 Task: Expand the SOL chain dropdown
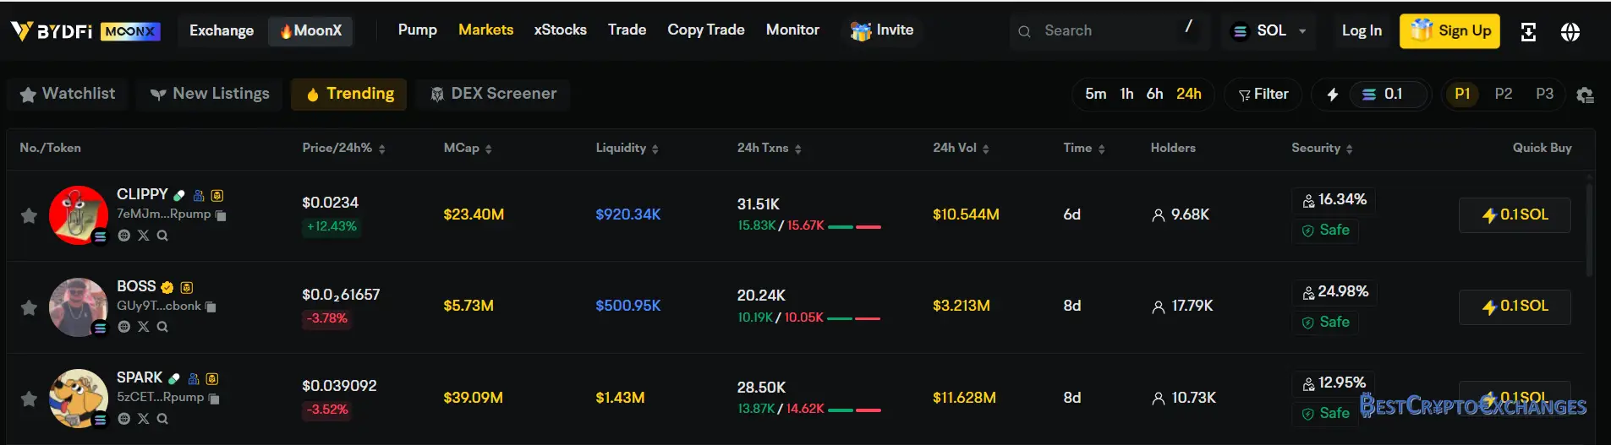click(1269, 31)
